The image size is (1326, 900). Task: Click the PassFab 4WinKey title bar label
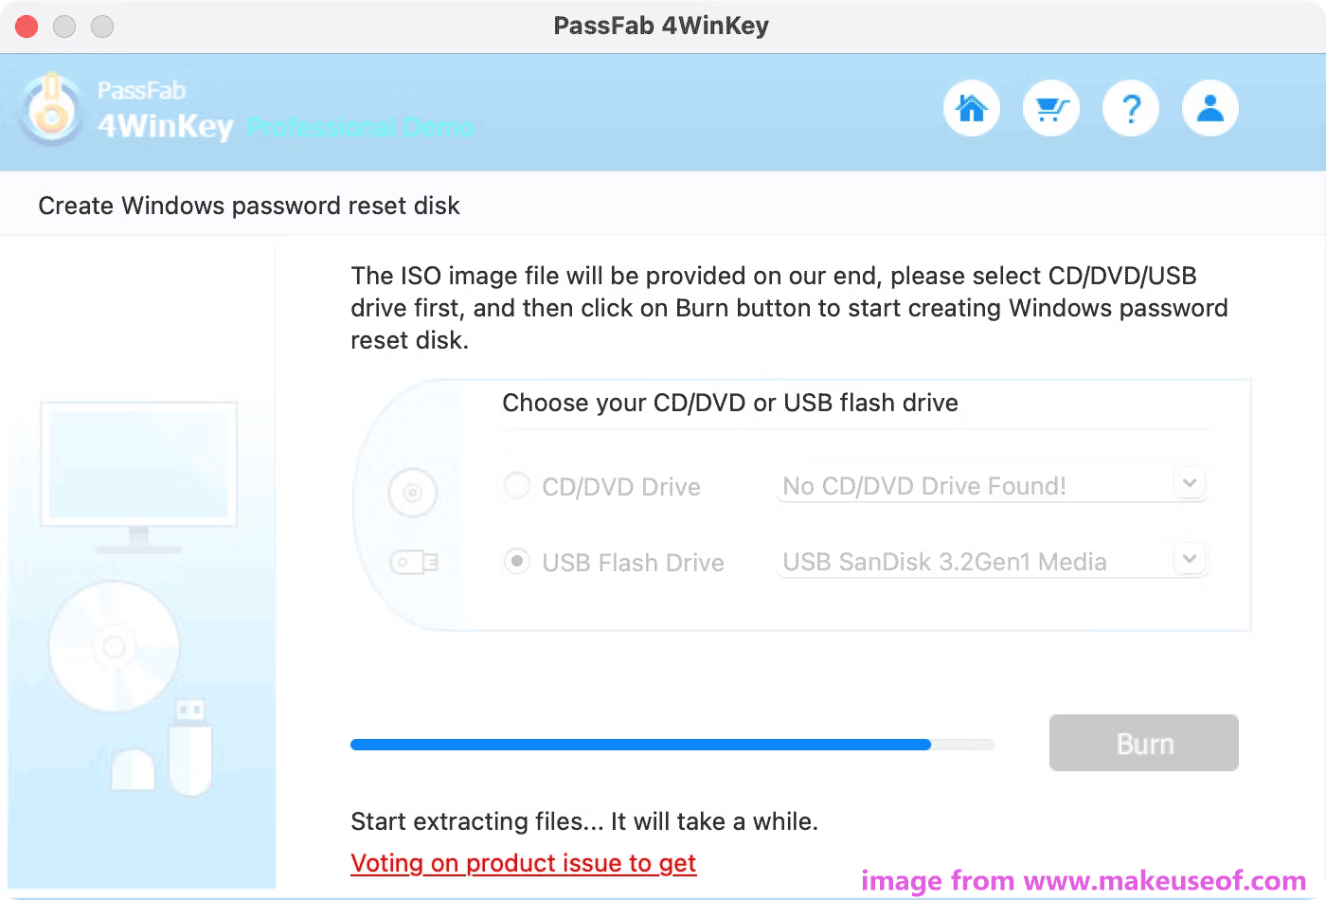[x=661, y=26]
